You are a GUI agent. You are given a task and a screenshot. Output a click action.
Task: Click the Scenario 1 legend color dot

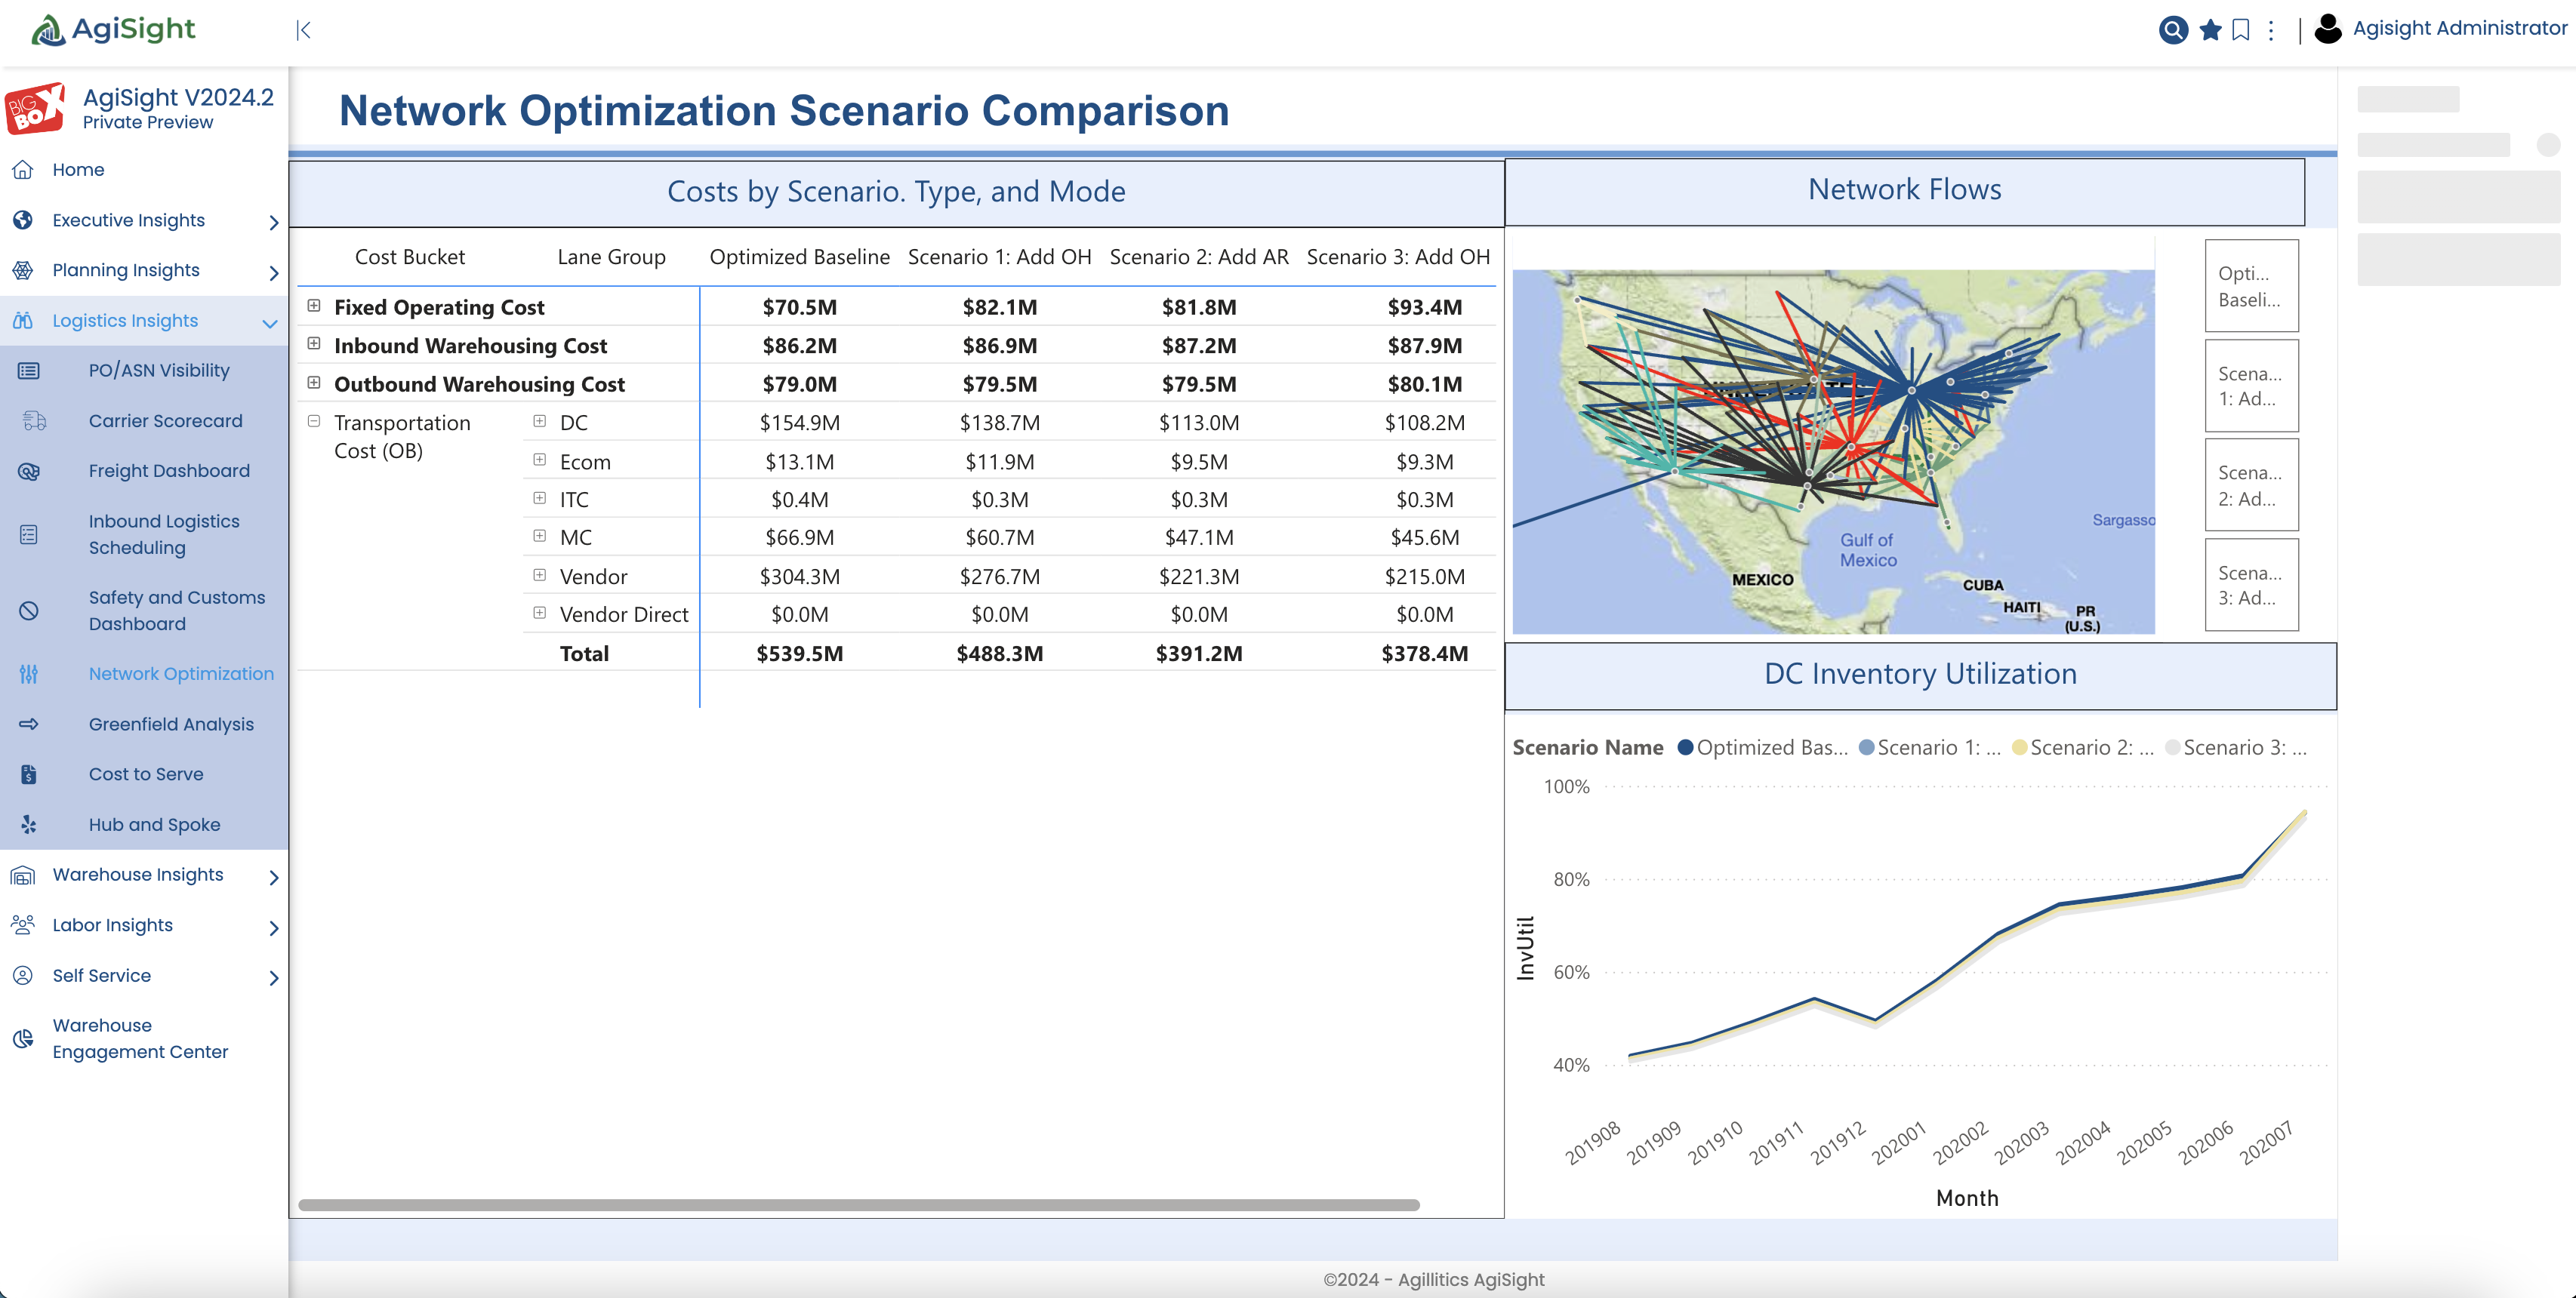pos(1866,747)
